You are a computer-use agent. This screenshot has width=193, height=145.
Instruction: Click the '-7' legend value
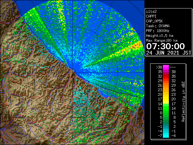point(160,135)
